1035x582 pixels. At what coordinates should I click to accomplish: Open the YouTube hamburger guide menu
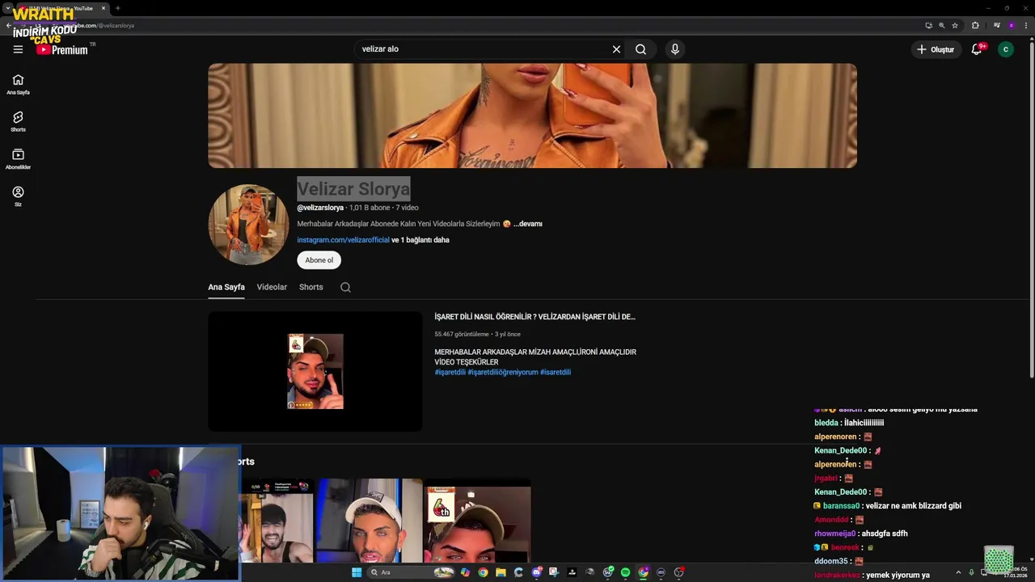18,49
